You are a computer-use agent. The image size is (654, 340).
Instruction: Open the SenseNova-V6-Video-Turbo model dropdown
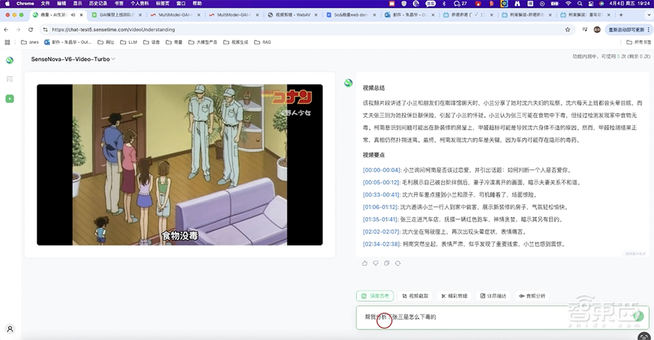(x=73, y=59)
